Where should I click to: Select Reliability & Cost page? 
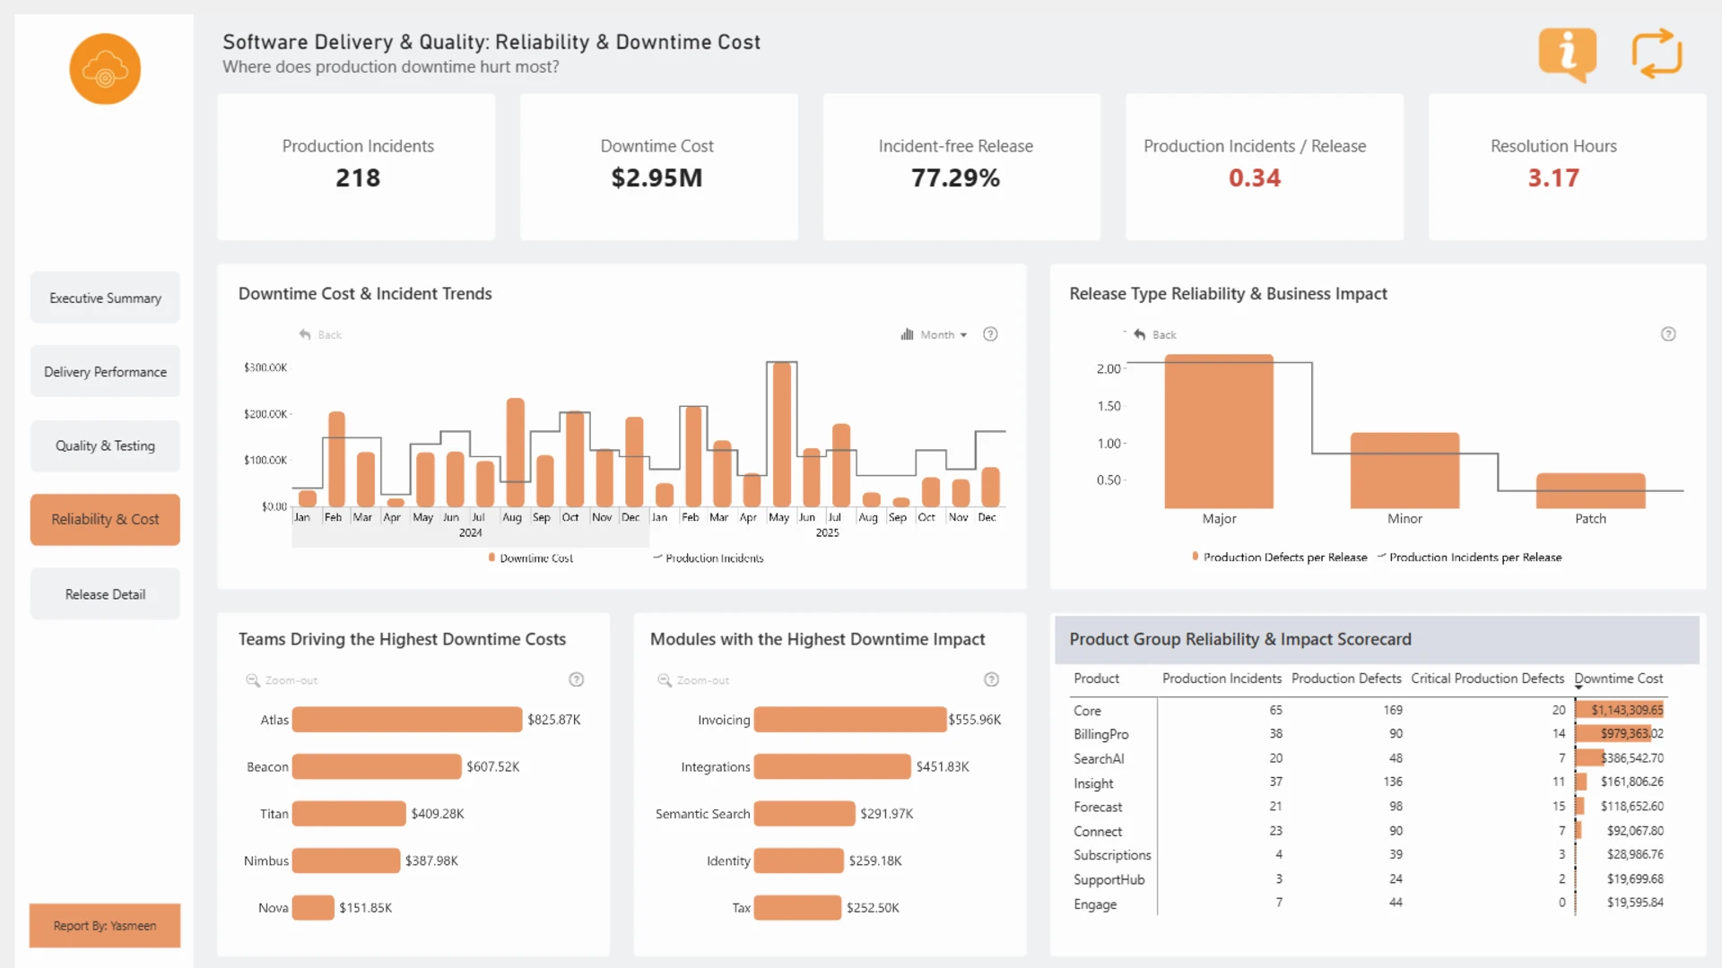[x=105, y=519]
